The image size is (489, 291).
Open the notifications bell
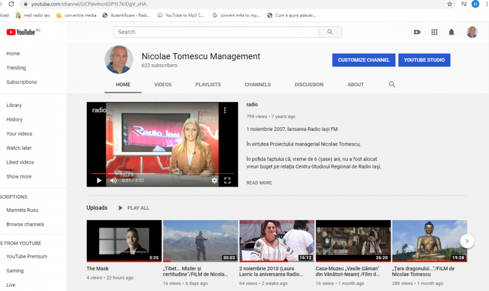click(451, 32)
